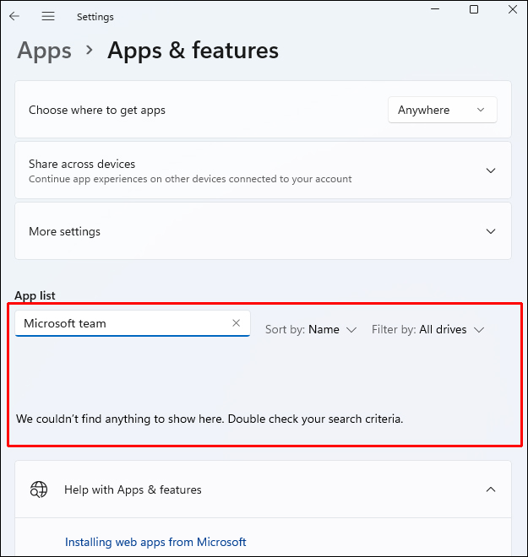Click the back arrow icon

coord(14,16)
